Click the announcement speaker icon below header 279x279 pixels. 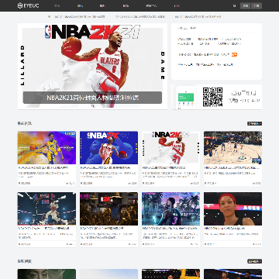(x=49, y=16)
